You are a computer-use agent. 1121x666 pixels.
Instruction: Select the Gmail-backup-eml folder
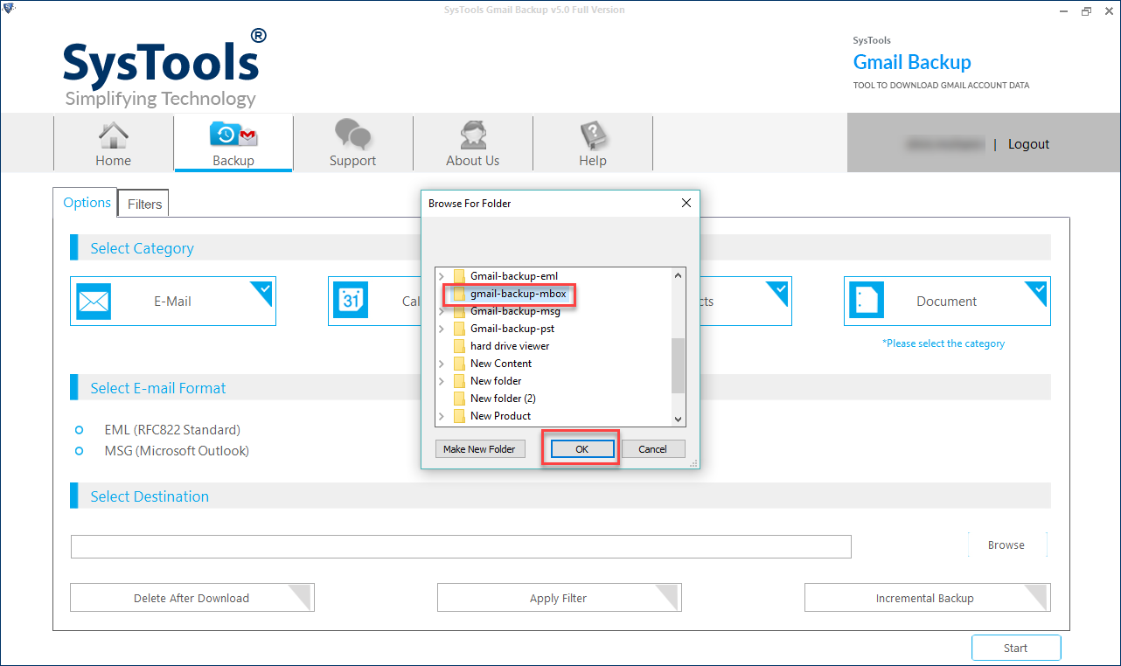[x=513, y=276]
